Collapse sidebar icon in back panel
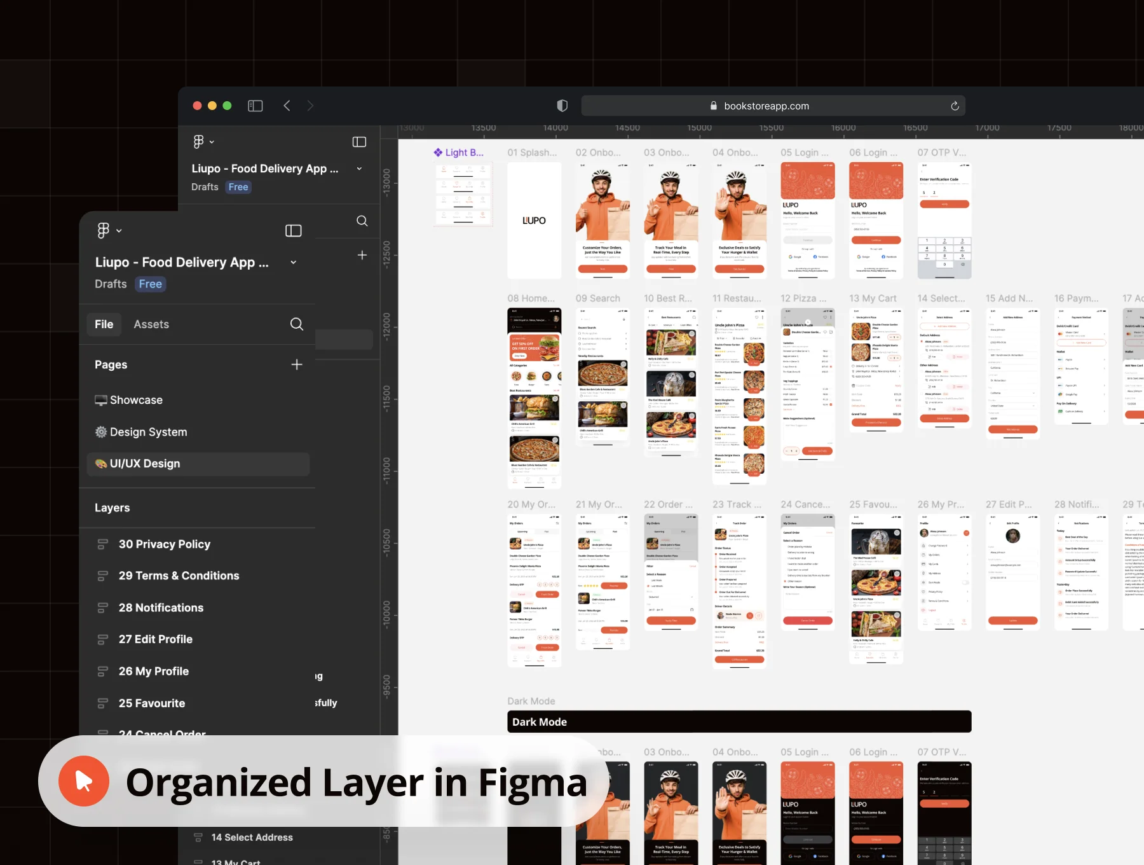 (359, 142)
